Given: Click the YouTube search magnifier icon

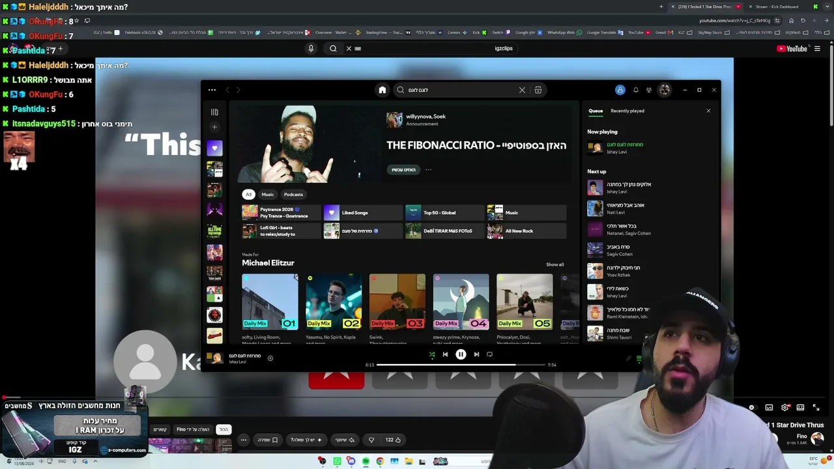Looking at the screenshot, I should [333, 48].
